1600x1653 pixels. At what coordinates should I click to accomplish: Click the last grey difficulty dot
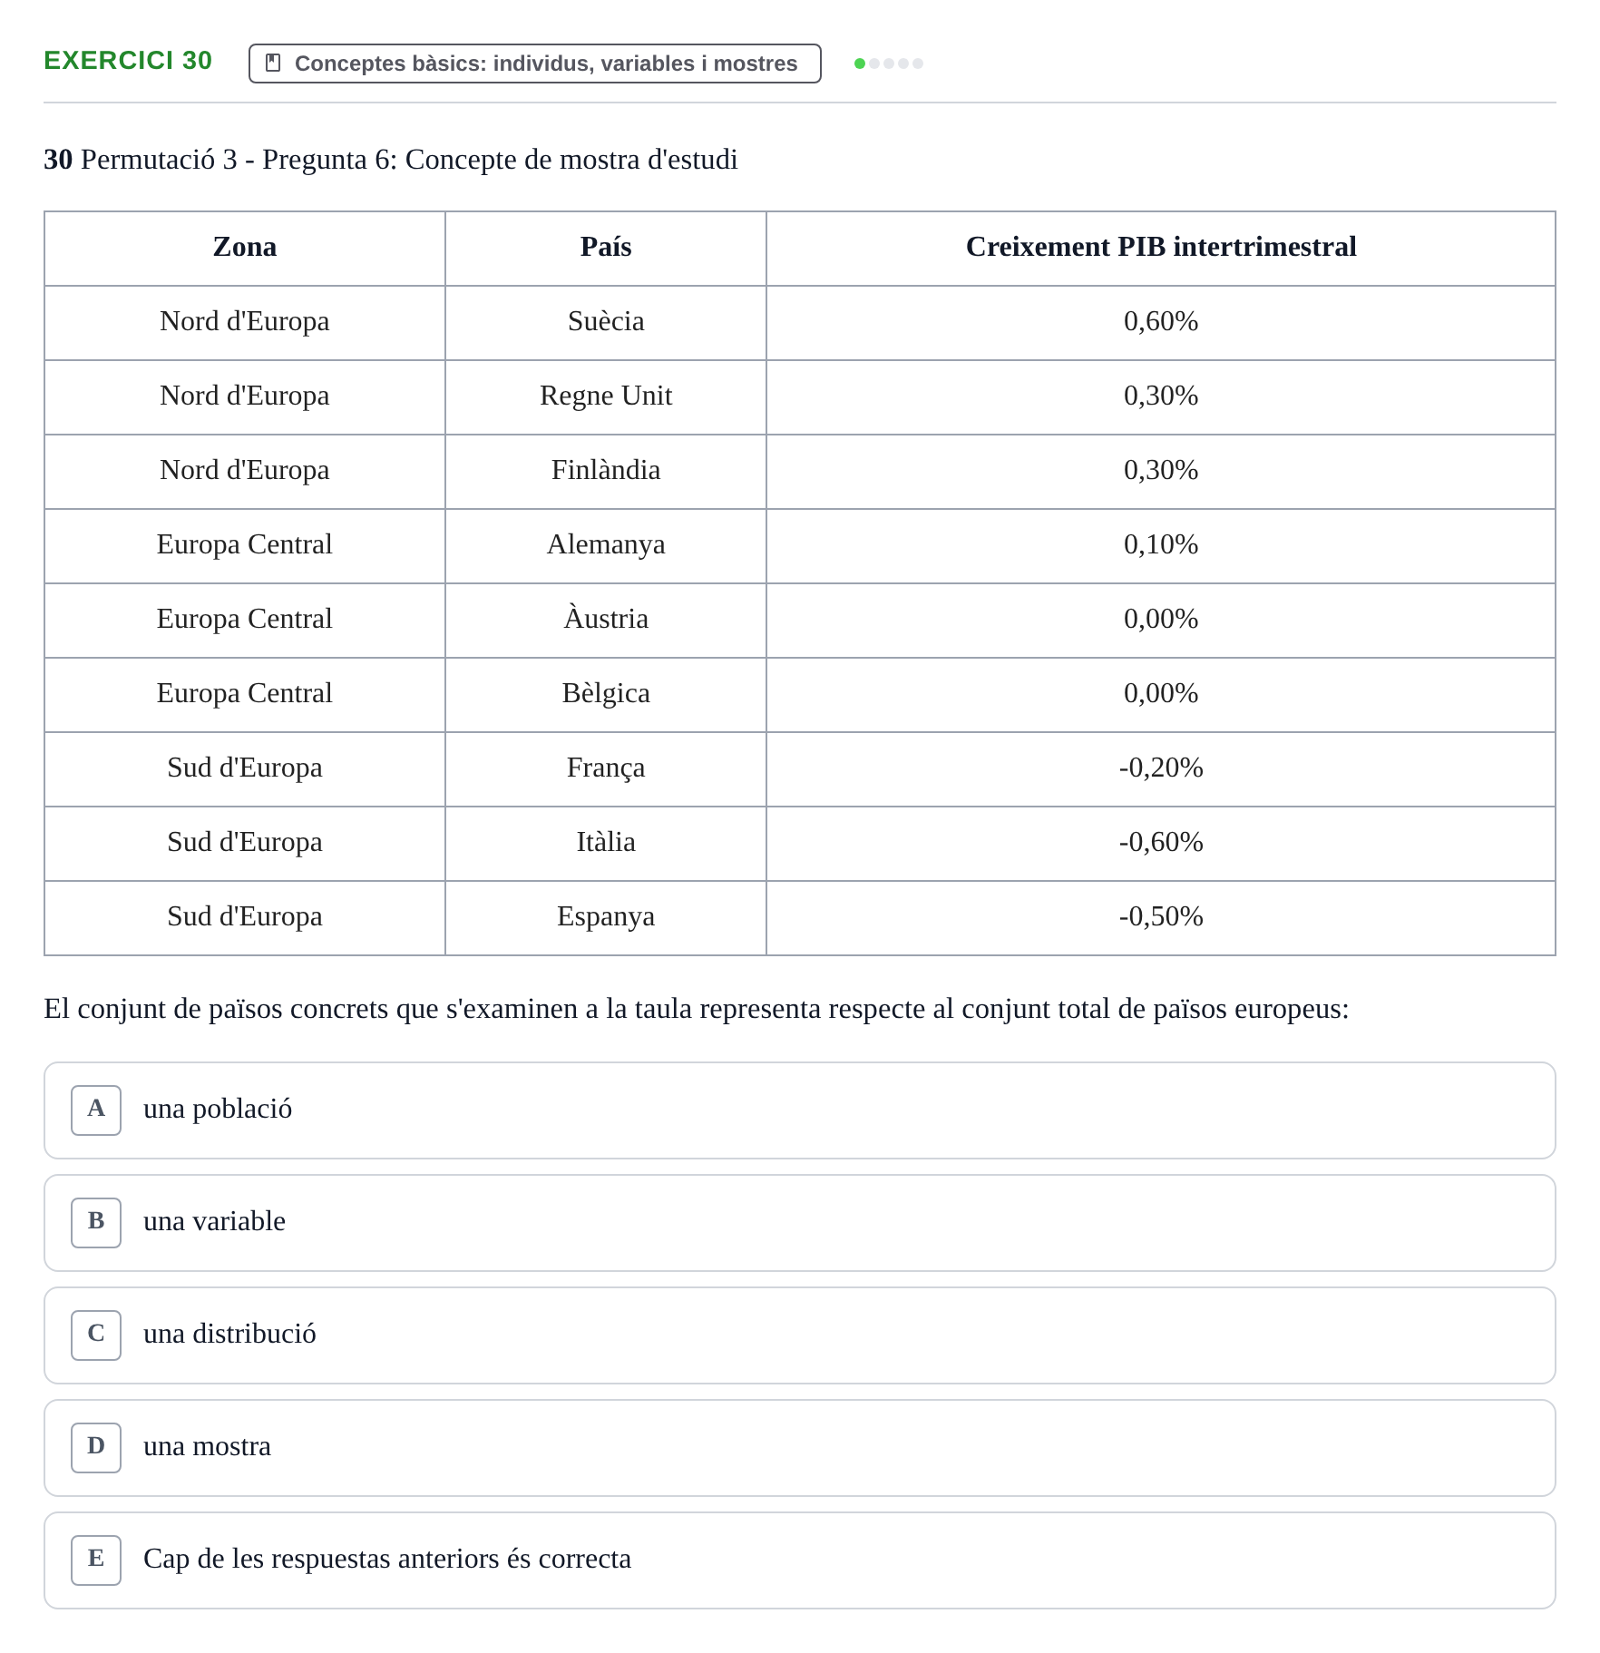click(918, 64)
